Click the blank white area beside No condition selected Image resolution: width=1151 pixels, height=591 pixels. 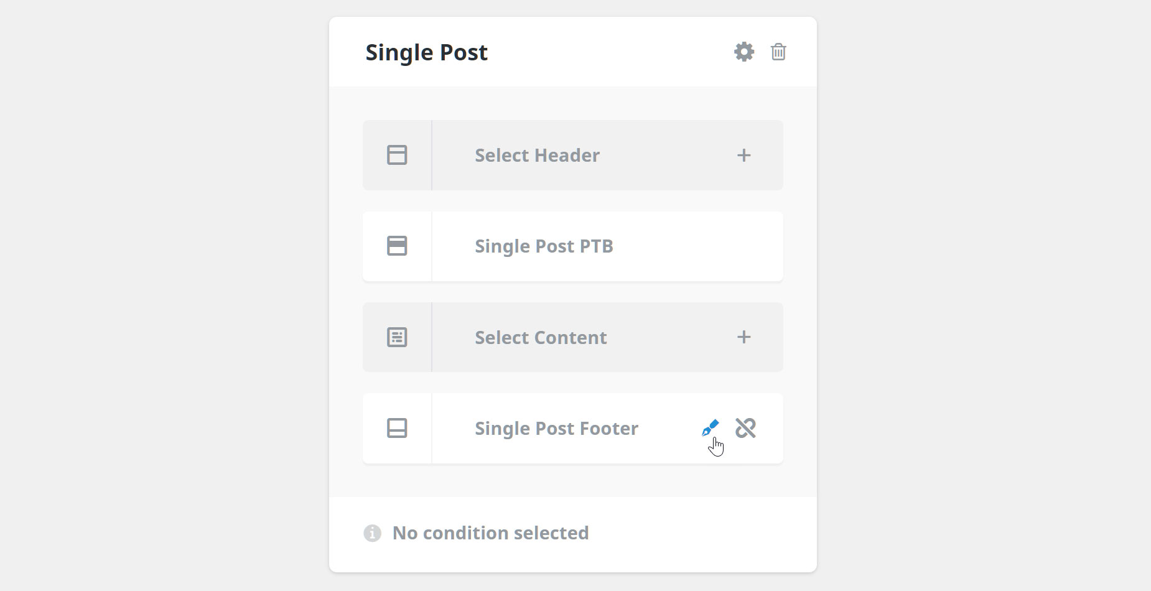click(x=697, y=534)
